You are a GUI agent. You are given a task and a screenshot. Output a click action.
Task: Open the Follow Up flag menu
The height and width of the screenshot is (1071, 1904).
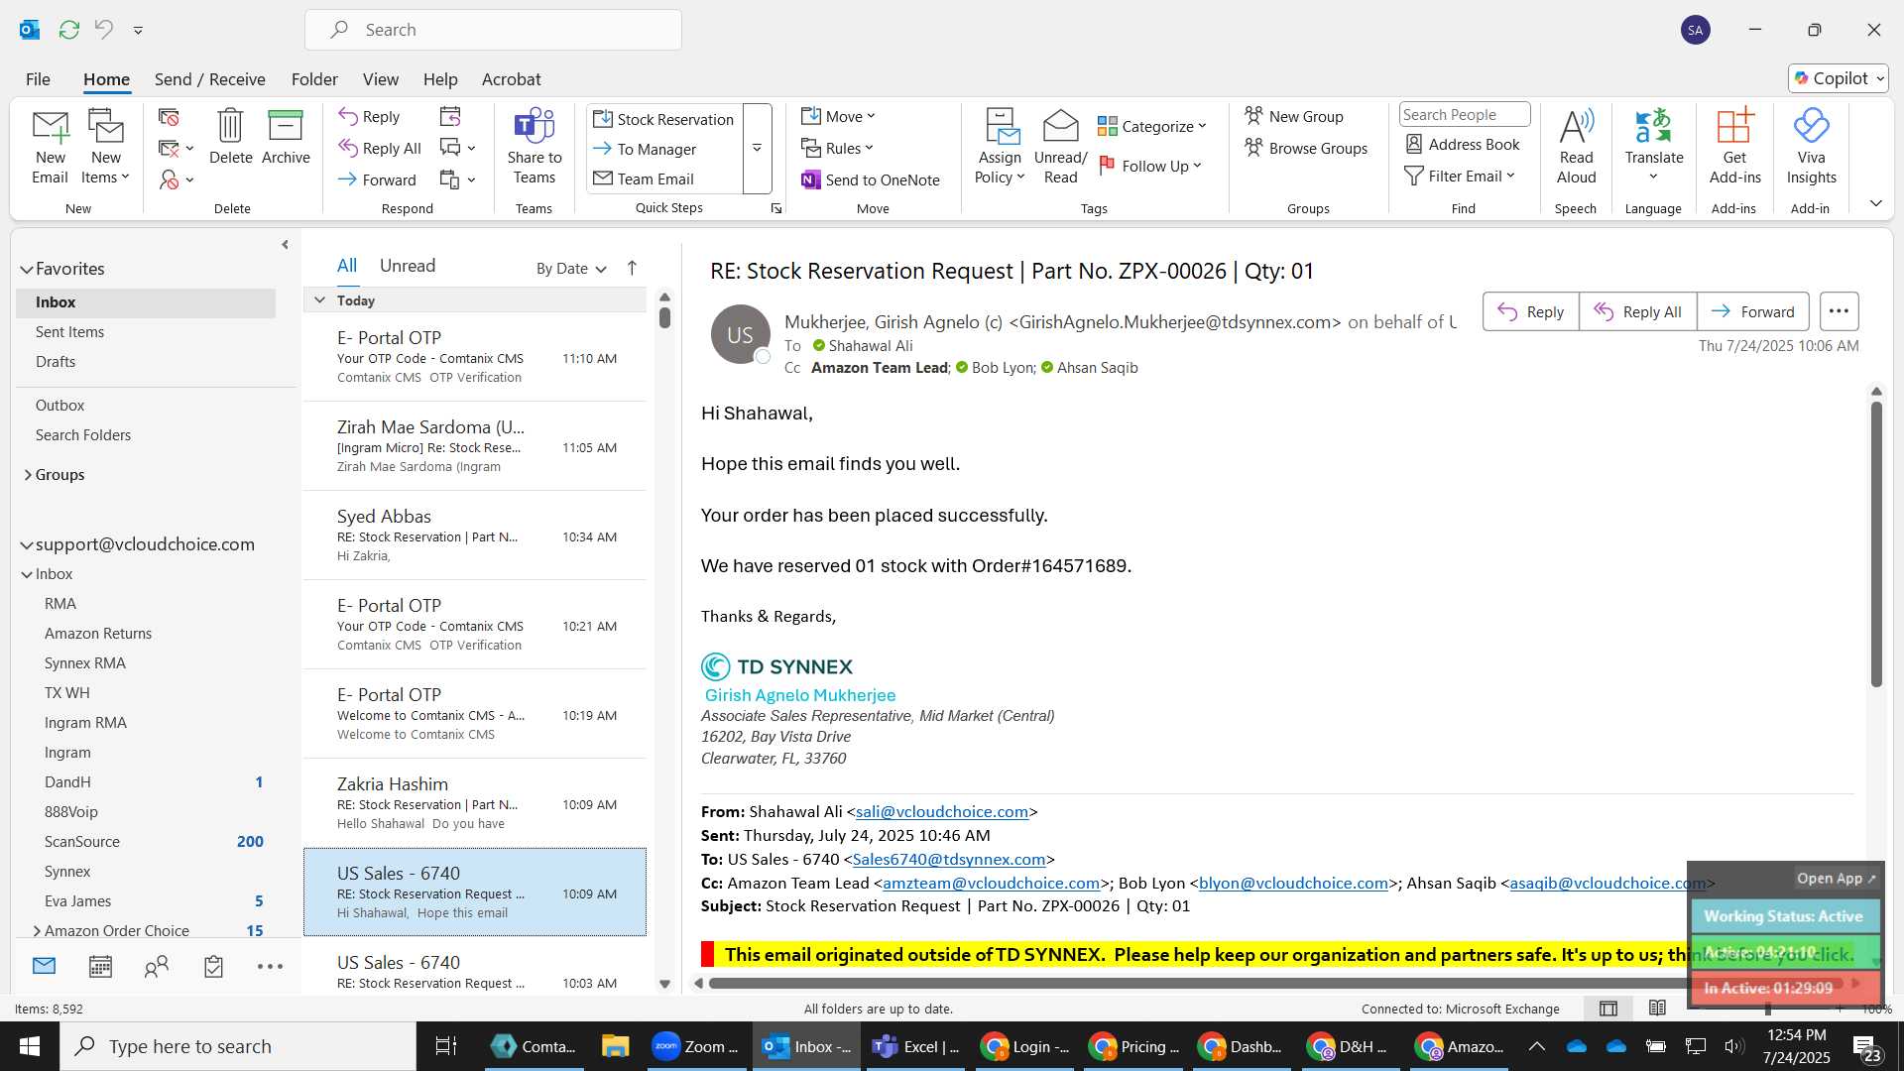pyautogui.click(x=1150, y=166)
